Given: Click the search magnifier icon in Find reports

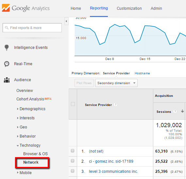Looking at the screenshot, I should pos(7,28).
